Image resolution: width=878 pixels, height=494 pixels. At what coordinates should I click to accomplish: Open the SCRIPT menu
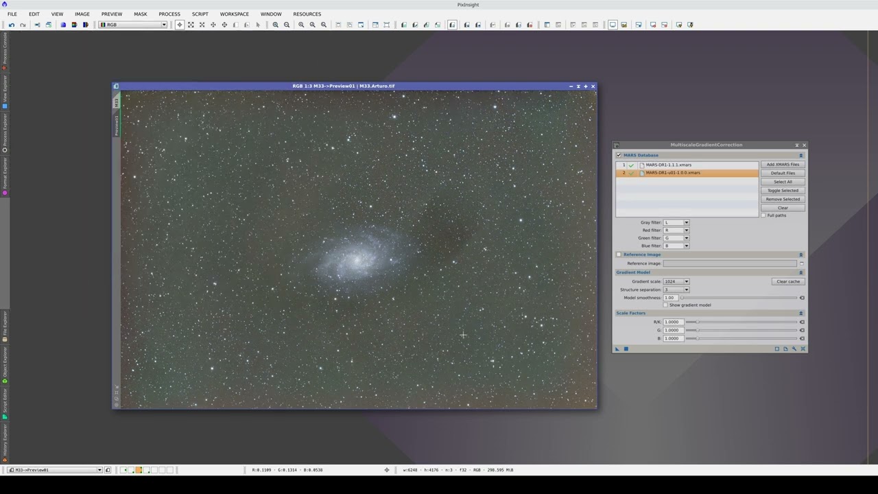click(200, 14)
